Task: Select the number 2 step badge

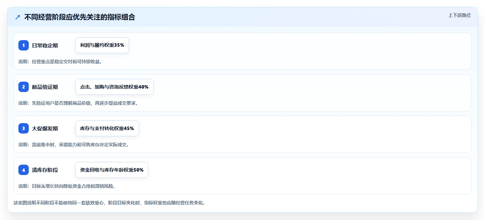Action: click(24, 87)
